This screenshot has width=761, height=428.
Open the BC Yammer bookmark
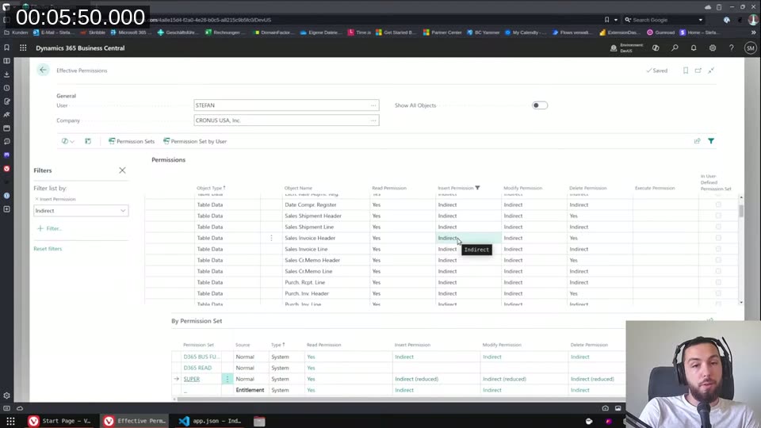(484, 32)
